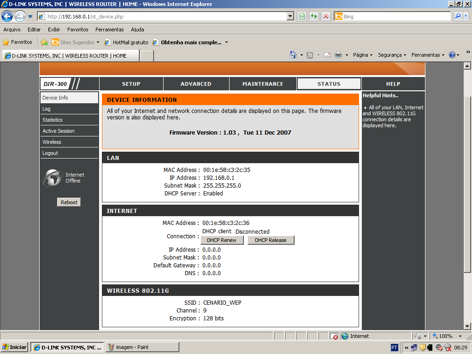Open the recent pages dropdown arrow
The image size is (472, 354).
click(30, 17)
